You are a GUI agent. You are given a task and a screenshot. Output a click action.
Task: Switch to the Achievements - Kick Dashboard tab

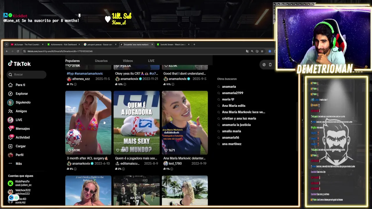[64, 44]
